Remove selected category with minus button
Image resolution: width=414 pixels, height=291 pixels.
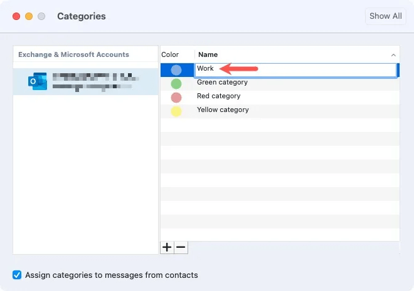point(181,247)
